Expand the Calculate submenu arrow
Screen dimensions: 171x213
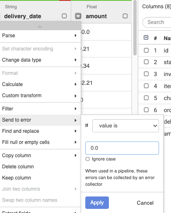pos(75,84)
